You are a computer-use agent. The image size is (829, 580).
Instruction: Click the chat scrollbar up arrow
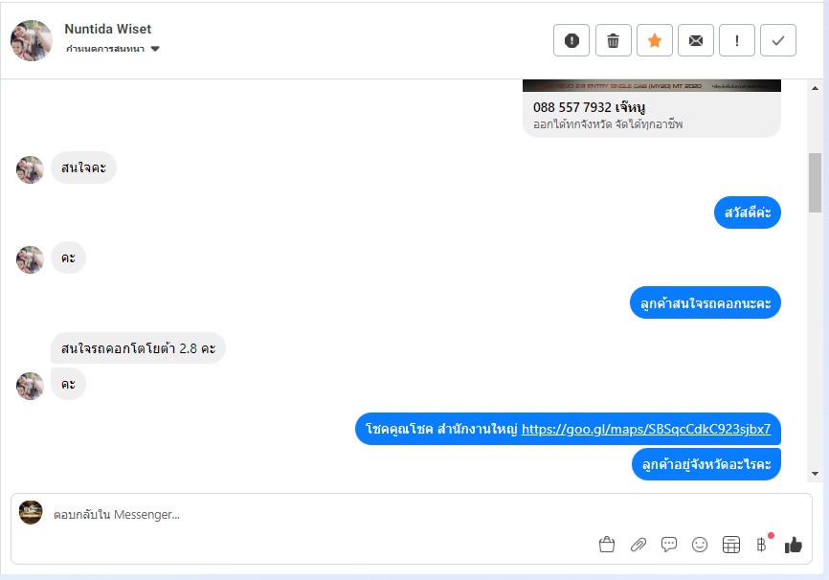[815, 88]
